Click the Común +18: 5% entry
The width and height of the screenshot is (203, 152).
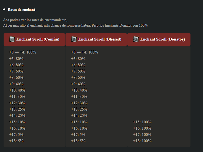(x=16, y=141)
